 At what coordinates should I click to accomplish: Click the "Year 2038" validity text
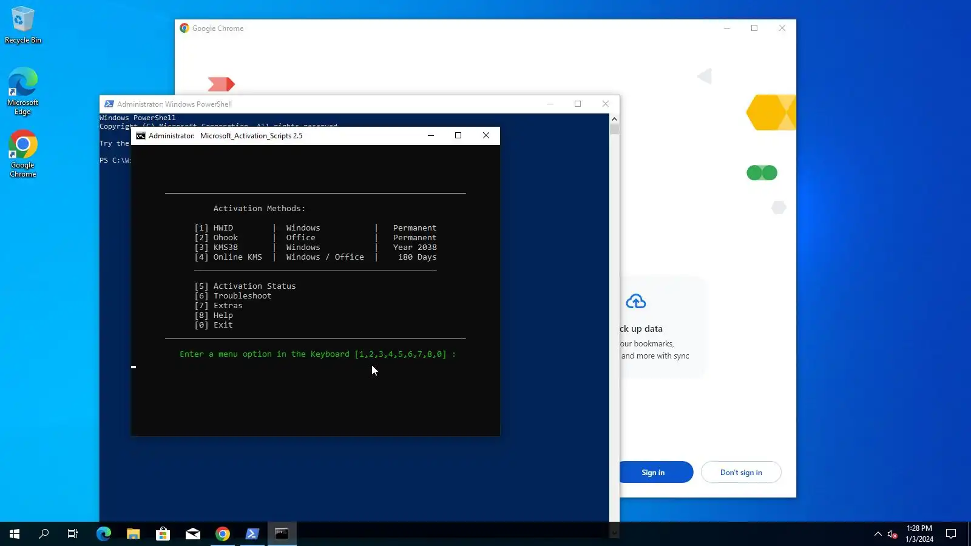pos(414,248)
